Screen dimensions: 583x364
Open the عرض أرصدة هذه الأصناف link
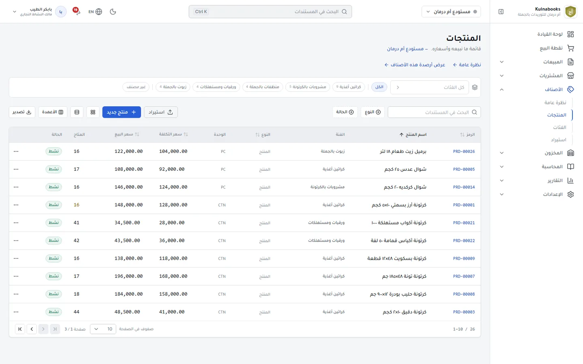click(x=415, y=65)
